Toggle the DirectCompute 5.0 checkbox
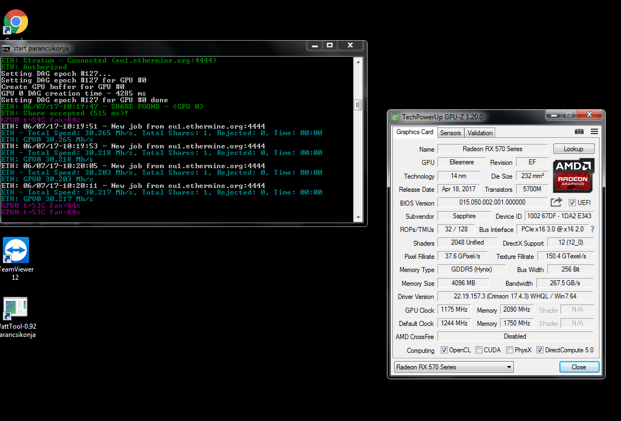Screen dimensions: 621x421 (x=540, y=350)
